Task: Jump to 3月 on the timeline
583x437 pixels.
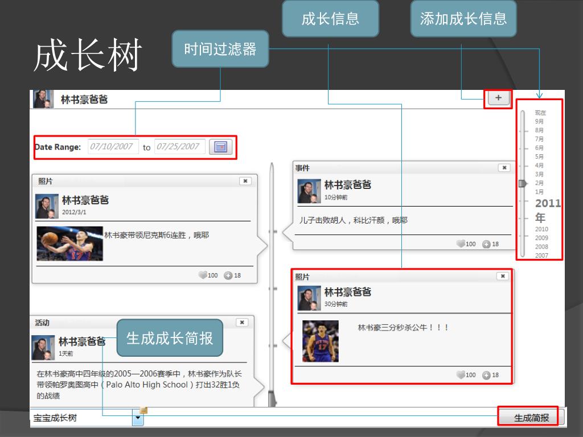Action: click(539, 174)
